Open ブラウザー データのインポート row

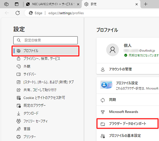(128, 124)
